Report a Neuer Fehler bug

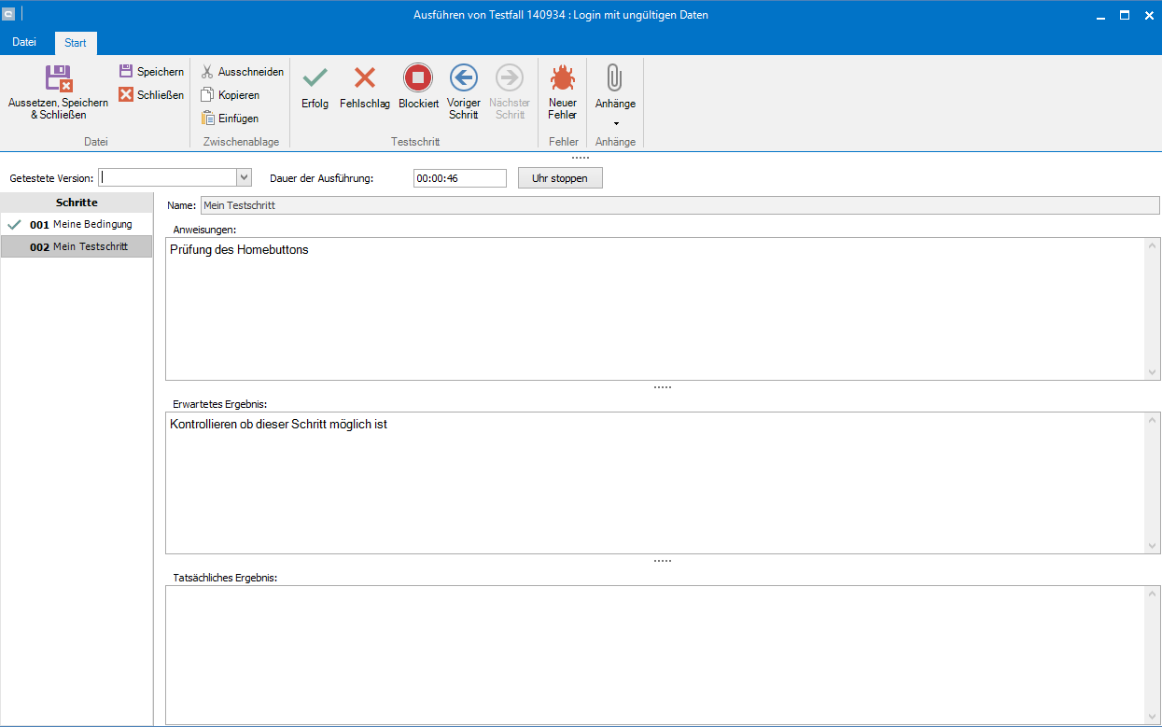[562, 78]
